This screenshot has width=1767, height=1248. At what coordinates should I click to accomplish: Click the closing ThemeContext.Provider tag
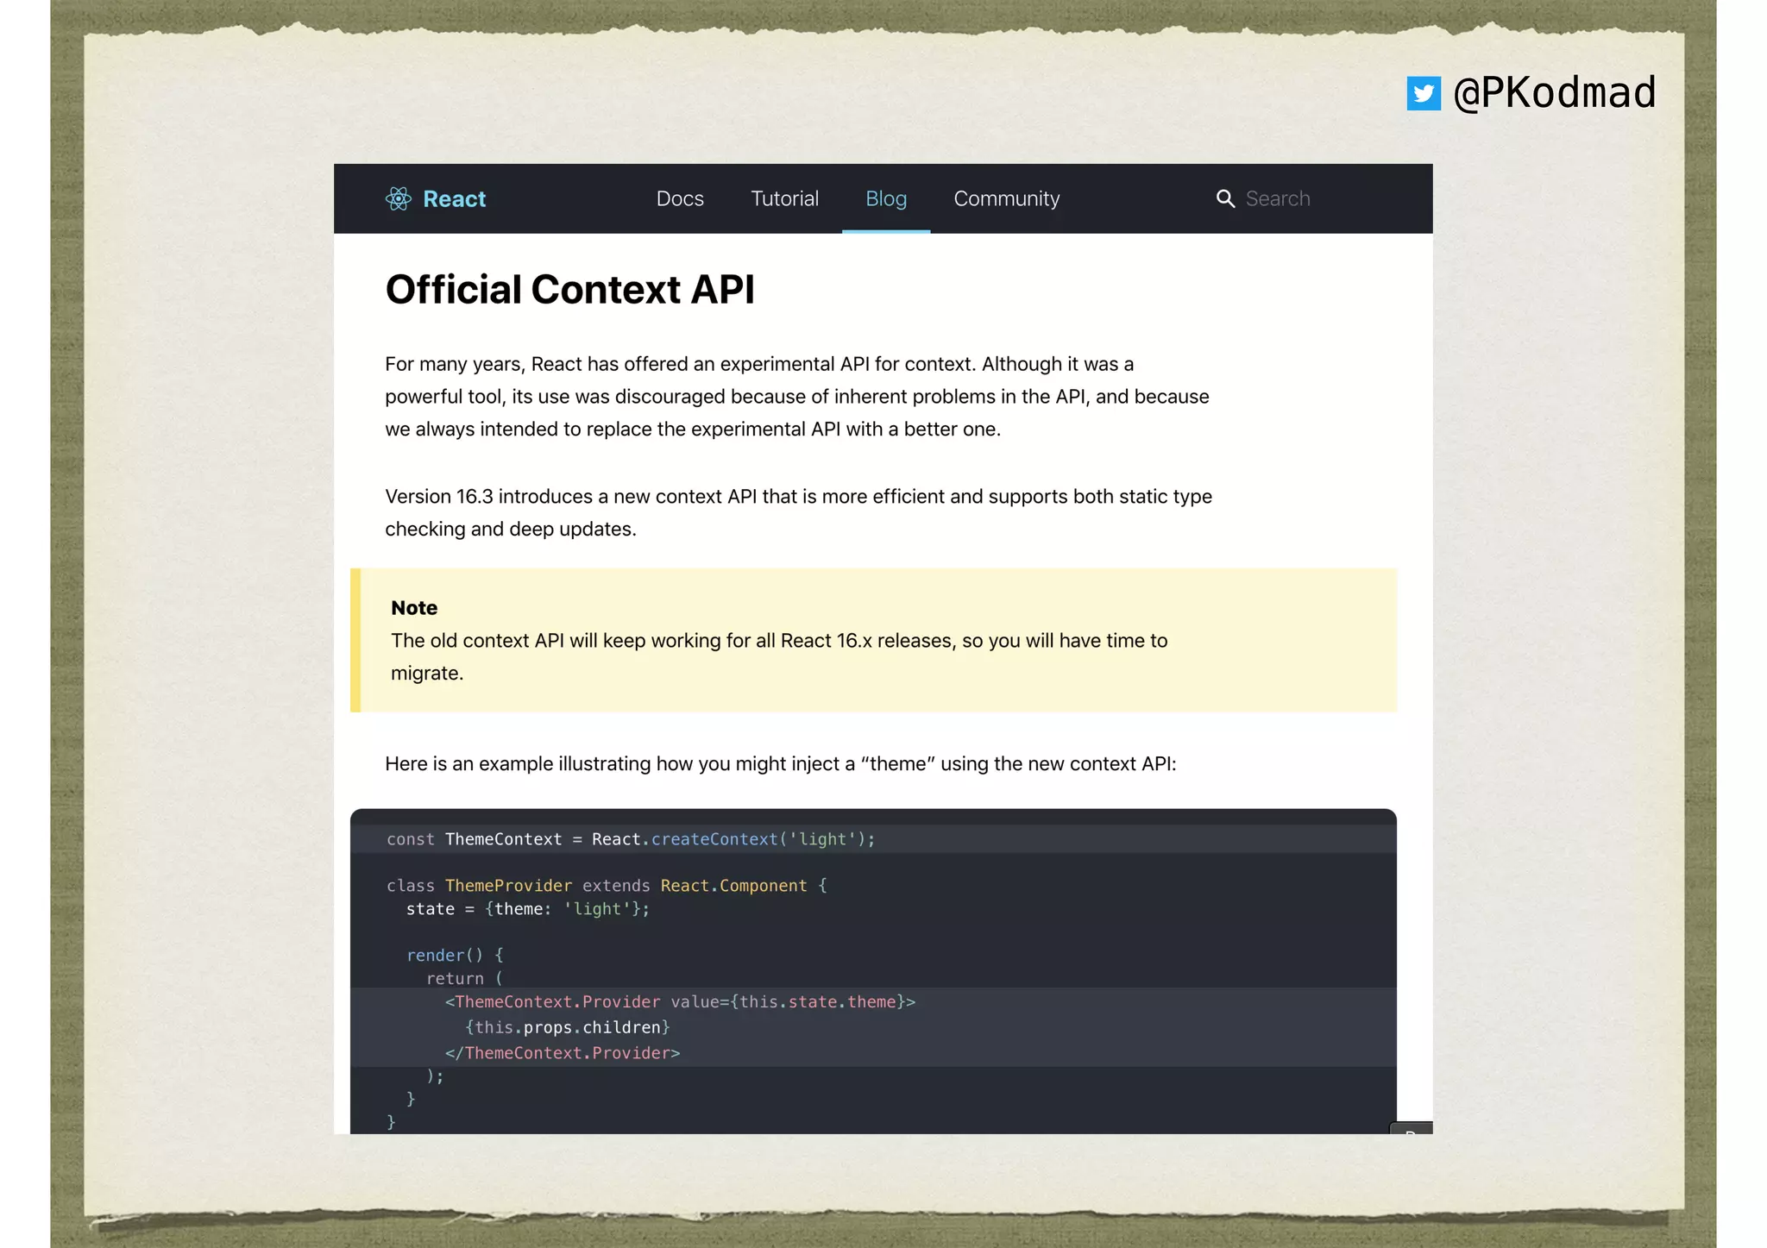562,1053
